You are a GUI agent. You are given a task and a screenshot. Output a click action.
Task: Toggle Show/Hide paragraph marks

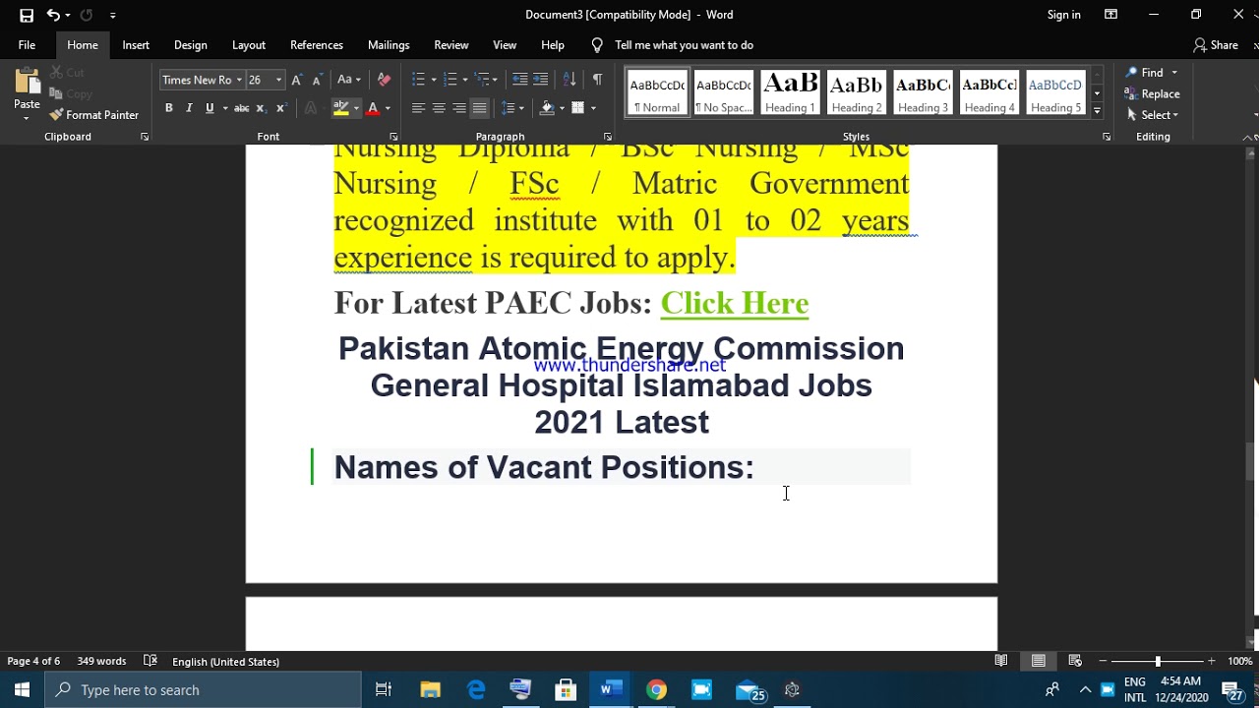click(597, 80)
